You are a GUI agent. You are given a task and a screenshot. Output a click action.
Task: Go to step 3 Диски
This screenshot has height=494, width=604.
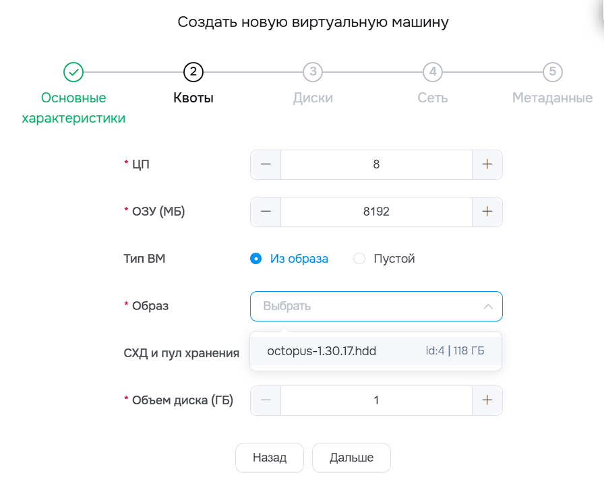point(313,71)
